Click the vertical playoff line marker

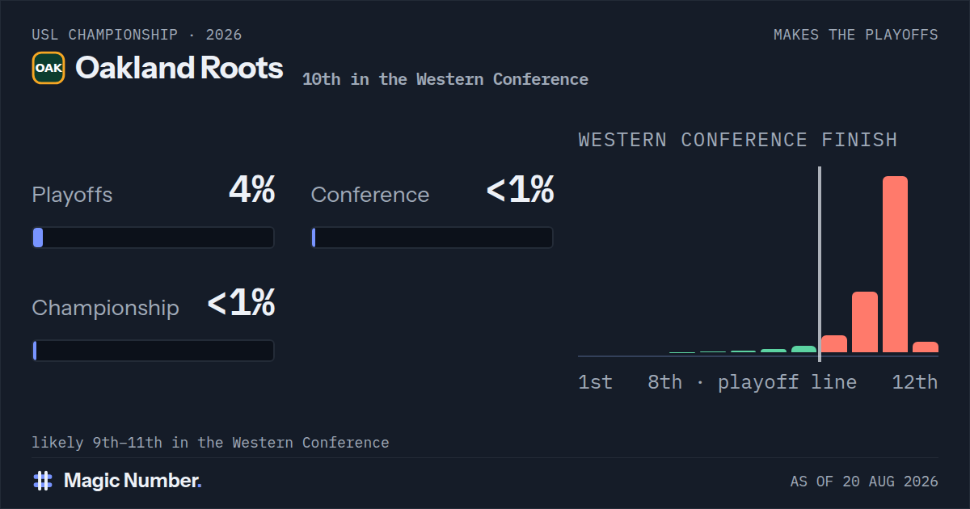pyautogui.click(x=820, y=264)
